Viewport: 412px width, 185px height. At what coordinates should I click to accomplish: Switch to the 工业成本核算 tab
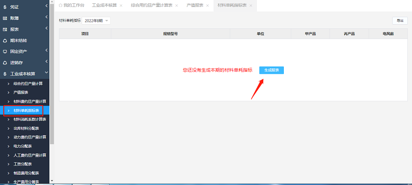(x=104, y=6)
